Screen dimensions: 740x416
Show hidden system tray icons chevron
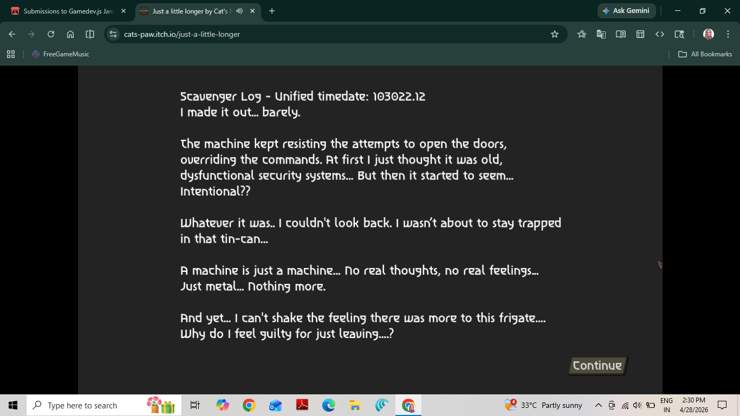[599, 405]
